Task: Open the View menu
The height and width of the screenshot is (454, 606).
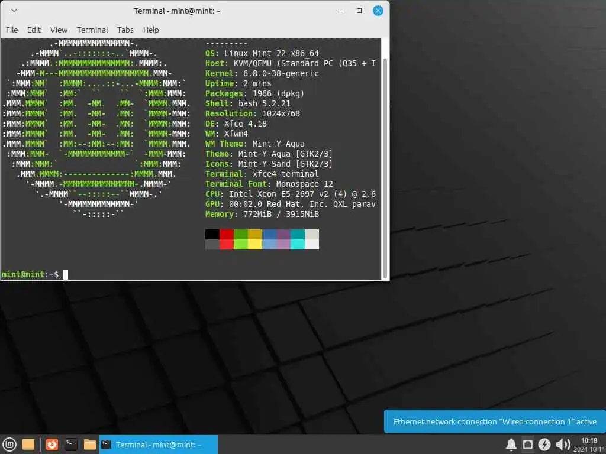Action: 59,30
